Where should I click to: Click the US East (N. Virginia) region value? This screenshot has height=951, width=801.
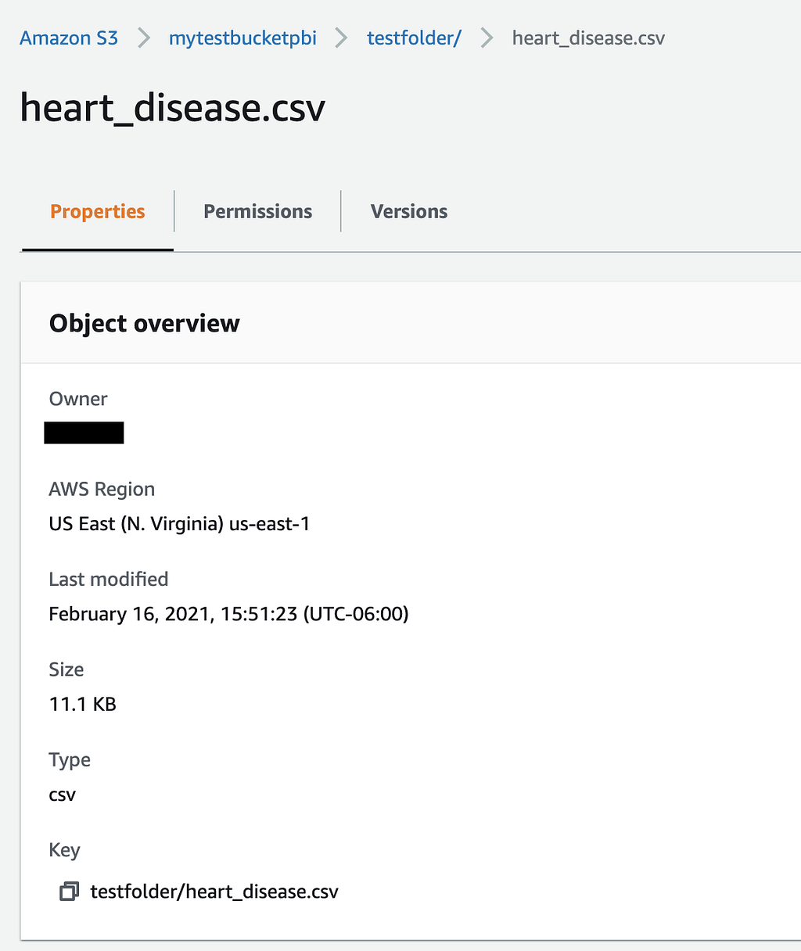(x=179, y=524)
